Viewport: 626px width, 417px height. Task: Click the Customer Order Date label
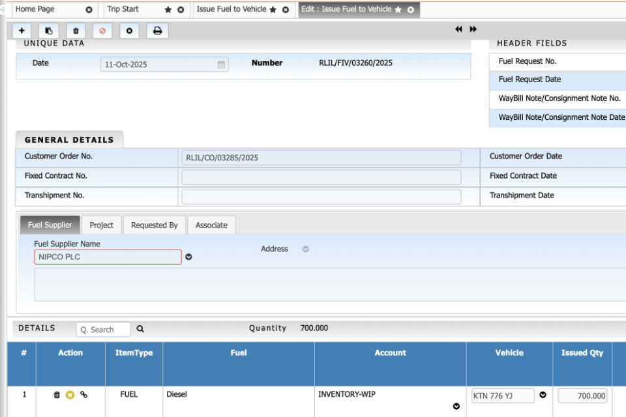[x=526, y=156]
